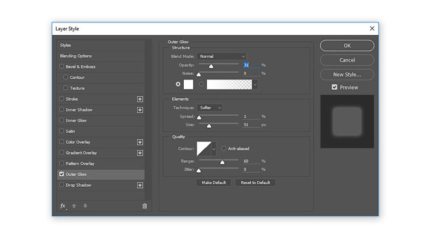Screen dimensions: 441x231
Task: Select Styles in the left list
Action: pos(101,45)
